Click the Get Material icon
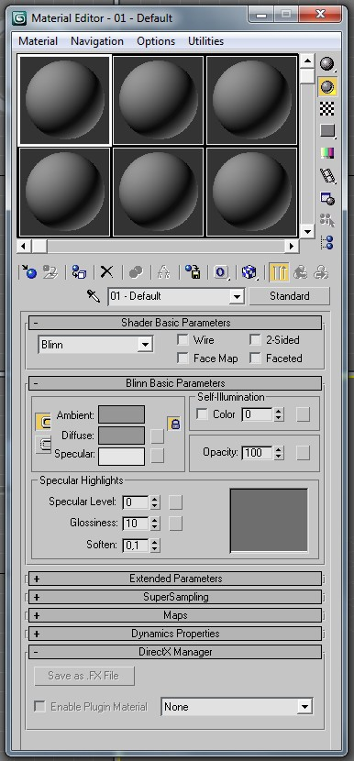This screenshot has height=761, width=354. [28, 272]
